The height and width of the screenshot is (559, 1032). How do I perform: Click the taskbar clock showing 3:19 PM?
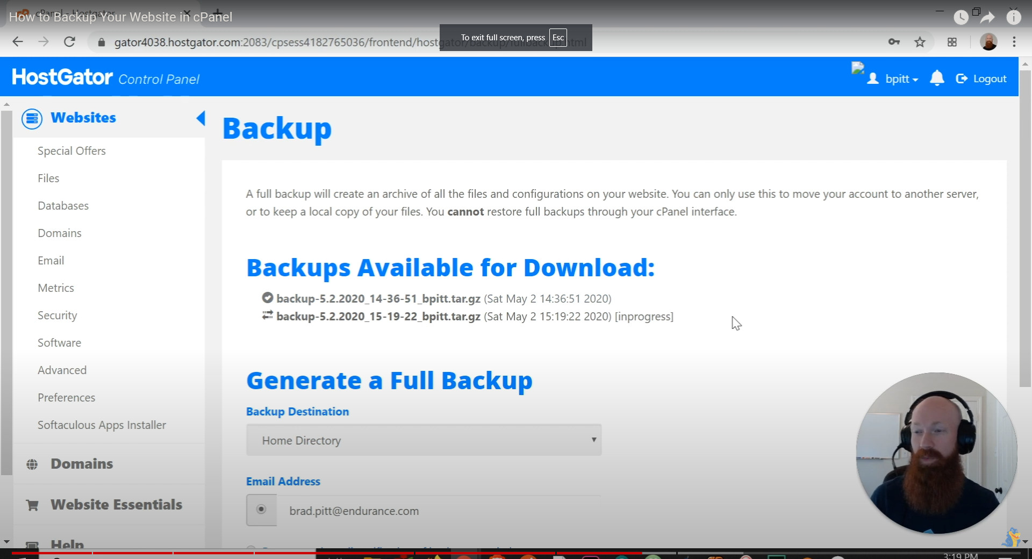(x=960, y=556)
